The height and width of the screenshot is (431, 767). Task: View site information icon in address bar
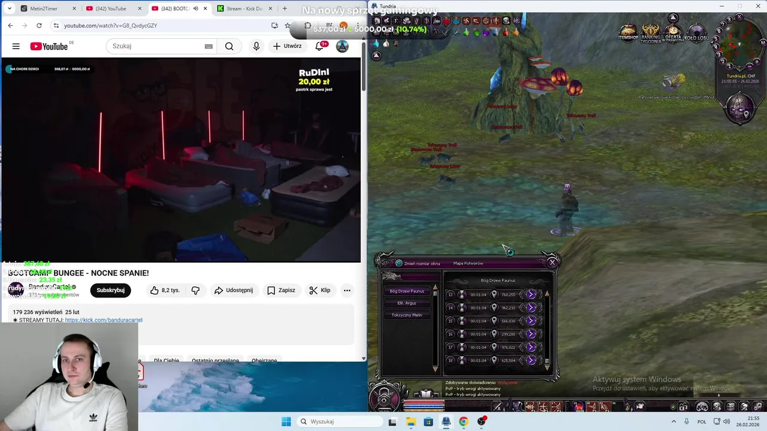[x=56, y=25]
